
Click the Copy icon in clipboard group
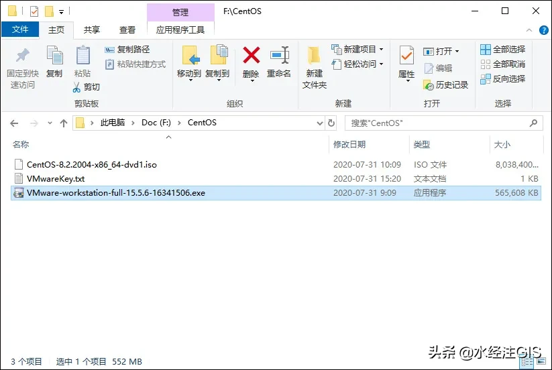(x=54, y=56)
